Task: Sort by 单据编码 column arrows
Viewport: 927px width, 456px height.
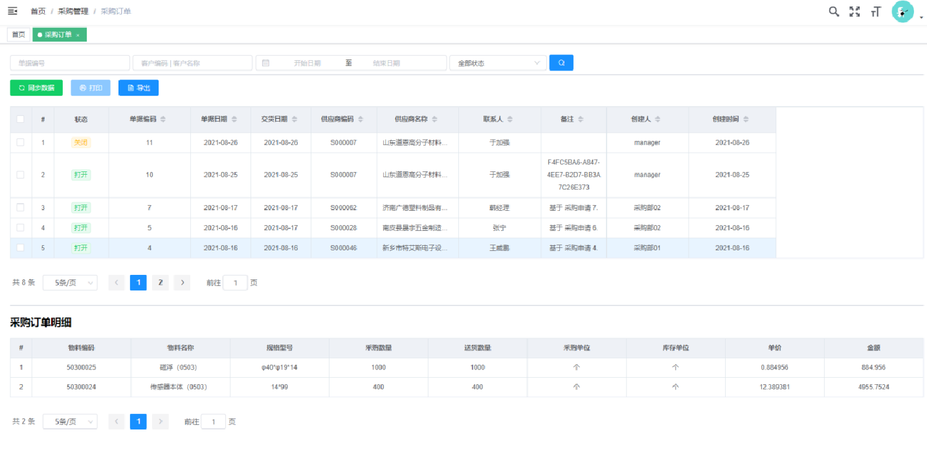Action: [x=163, y=120]
